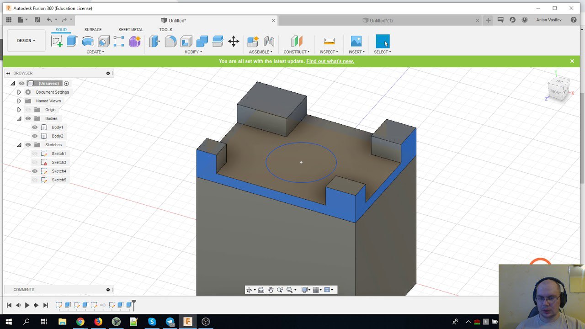Select the Pan hand tool in navigation bar

tap(271, 290)
